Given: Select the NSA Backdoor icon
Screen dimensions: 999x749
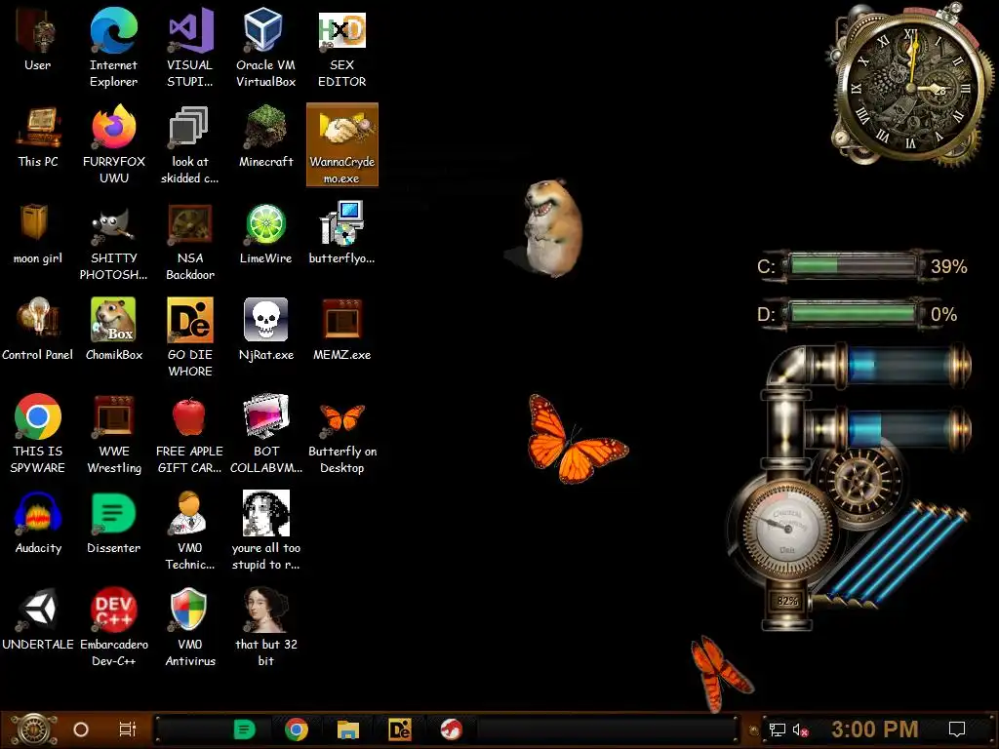Looking at the screenshot, I should pyautogui.click(x=190, y=242).
